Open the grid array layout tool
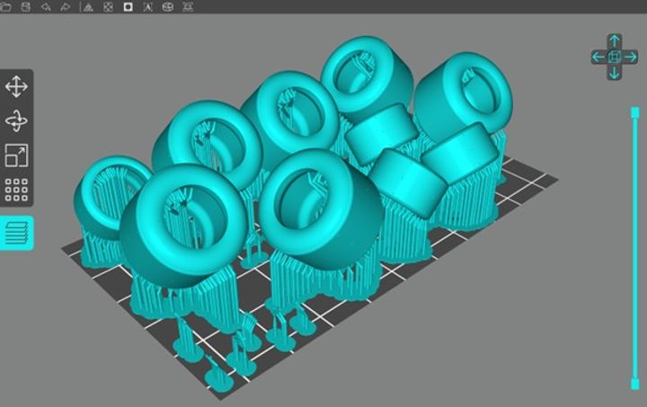 pyautogui.click(x=16, y=190)
